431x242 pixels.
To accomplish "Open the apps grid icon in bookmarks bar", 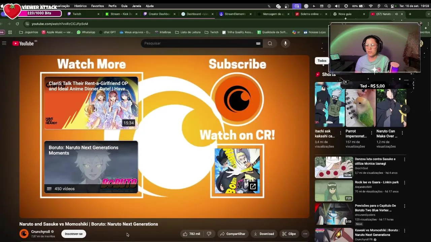I will pyautogui.click(x=10, y=32).
